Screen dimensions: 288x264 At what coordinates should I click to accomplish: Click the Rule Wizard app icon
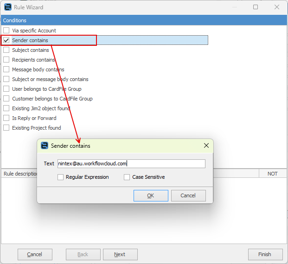(x=8, y=7)
